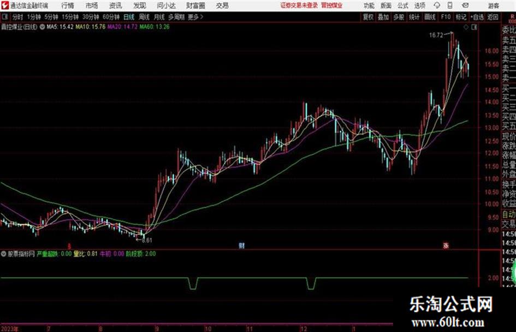
Task: Click the MA5: 15.42 value label
Action: pos(60,27)
